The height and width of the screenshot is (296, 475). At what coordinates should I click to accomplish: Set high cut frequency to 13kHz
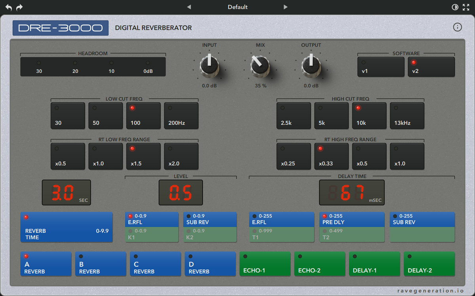pyautogui.click(x=407, y=115)
